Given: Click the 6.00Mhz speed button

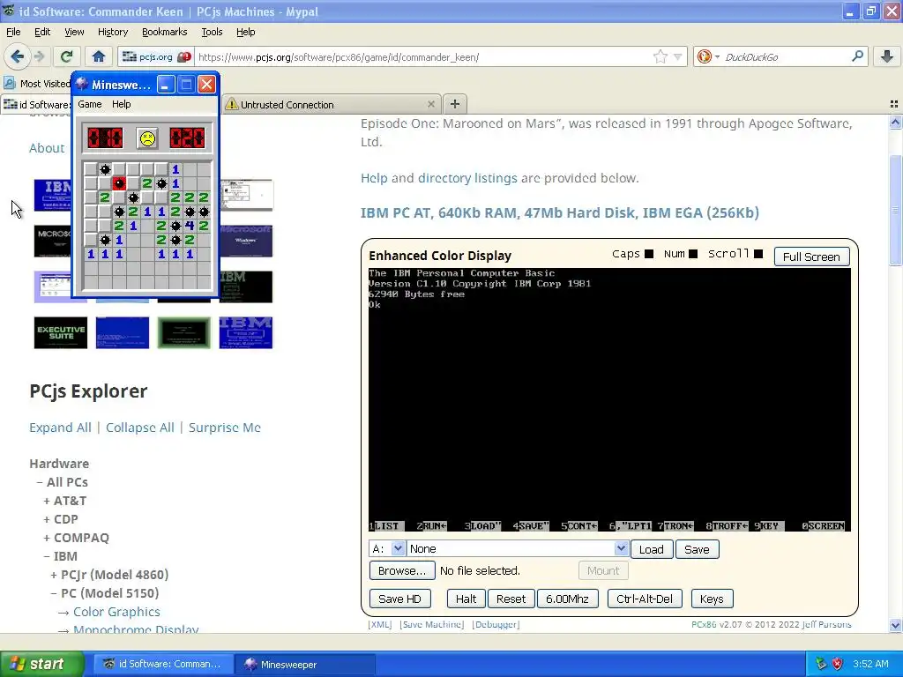Looking at the screenshot, I should point(567,599).
